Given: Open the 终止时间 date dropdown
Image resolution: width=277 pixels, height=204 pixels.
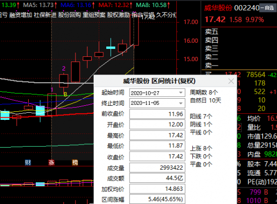Looking at the screenshot, I should 180,103.
